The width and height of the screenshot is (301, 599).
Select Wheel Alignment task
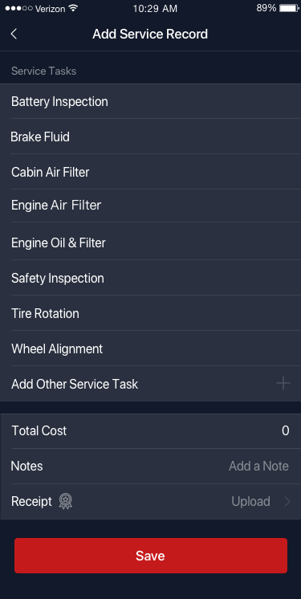[151, 348]
